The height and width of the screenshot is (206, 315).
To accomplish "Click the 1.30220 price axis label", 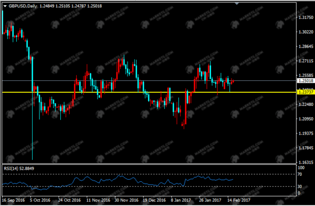I will [306, 32].
